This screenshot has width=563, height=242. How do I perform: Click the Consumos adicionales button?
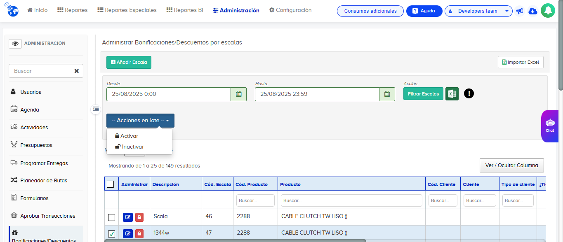point(370,11)
